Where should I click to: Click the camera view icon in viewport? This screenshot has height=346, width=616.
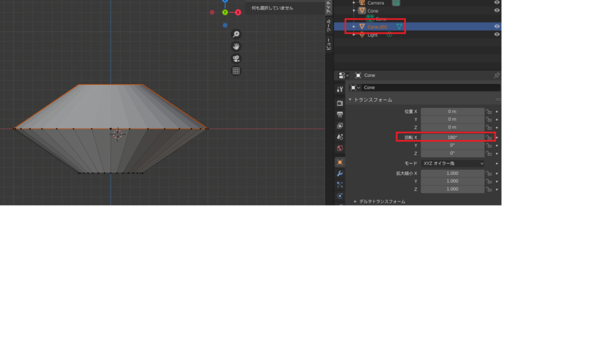[236, 58]
